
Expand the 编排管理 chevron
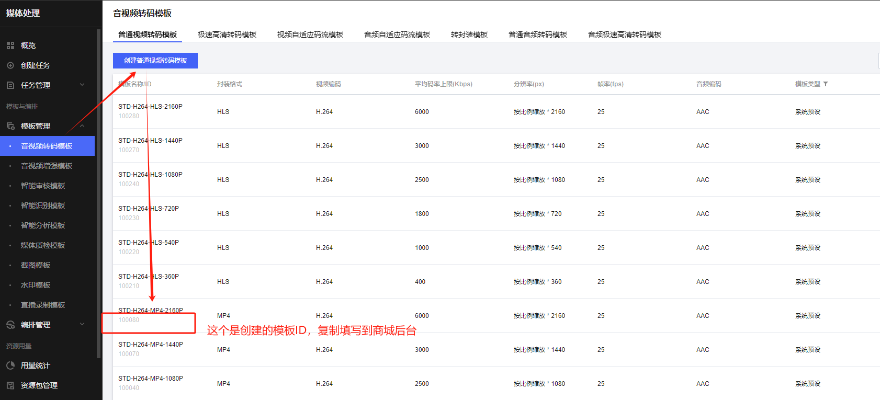(x=82, y=324)
